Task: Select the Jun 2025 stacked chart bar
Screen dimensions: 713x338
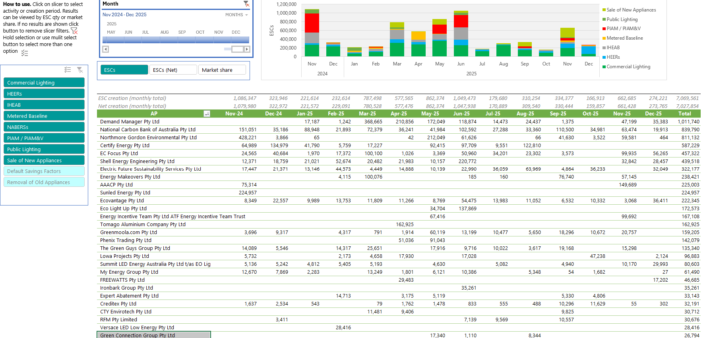Action: point(461,34)
